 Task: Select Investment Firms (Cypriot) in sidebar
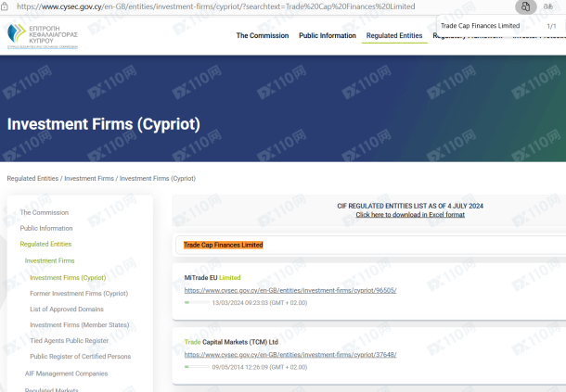68,278
